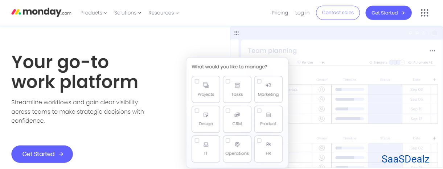Click the Team planning board title
Viewport: 443px width, 169px height.
(272, 51)
